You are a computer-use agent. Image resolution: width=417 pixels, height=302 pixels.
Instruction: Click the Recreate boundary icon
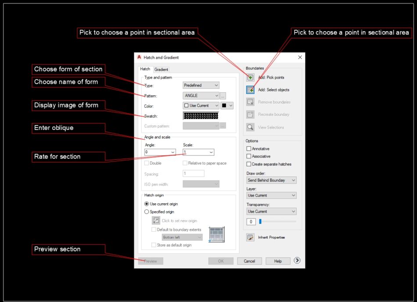click(x=249, y=115)
